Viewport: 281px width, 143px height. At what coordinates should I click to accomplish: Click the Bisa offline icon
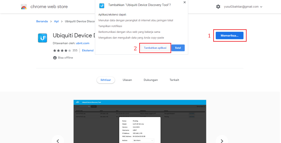(55, 58)
